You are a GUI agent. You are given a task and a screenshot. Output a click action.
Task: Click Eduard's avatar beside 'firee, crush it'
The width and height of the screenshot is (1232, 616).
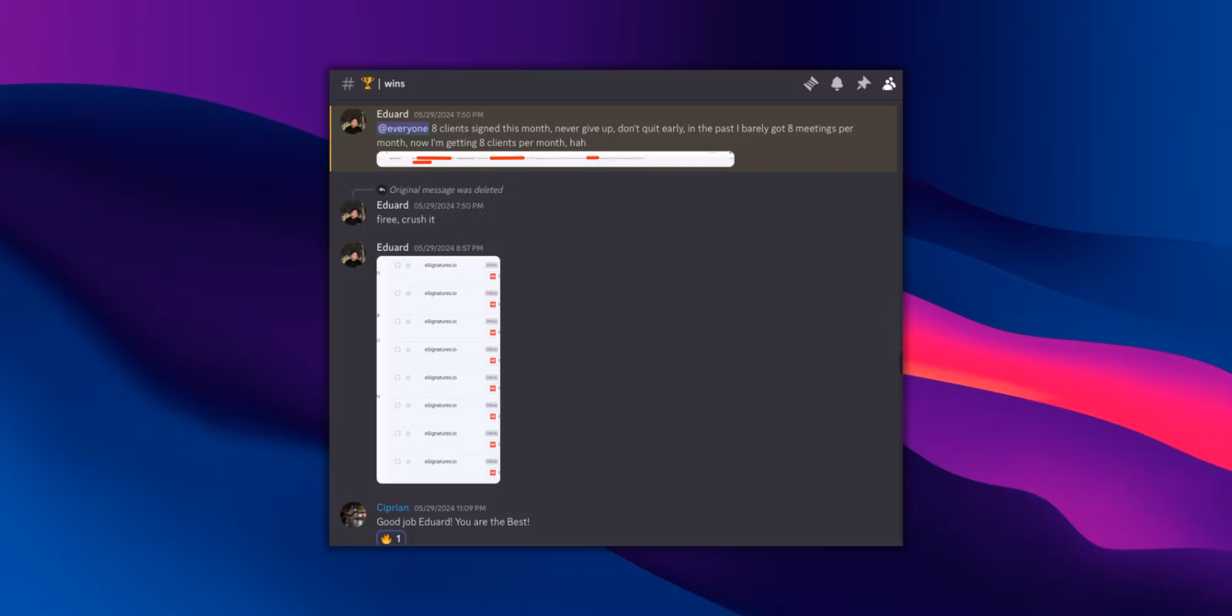[353, 213]
